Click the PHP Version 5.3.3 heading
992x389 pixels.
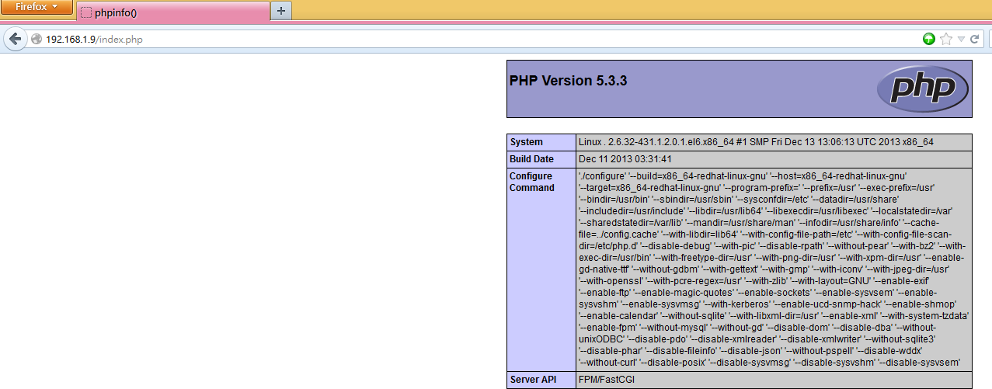coord(573,81)
